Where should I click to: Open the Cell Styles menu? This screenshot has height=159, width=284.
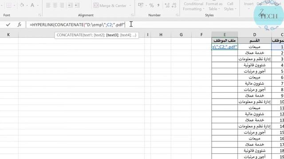(x=230, y=6)
